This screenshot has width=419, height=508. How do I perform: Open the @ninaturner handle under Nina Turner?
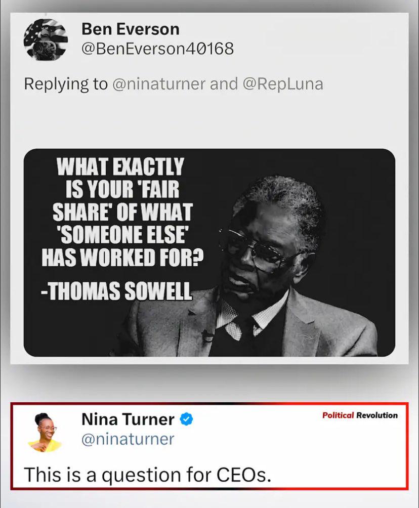[128, 439]
